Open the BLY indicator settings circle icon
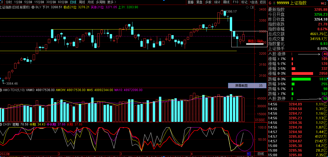 (33, 7)
